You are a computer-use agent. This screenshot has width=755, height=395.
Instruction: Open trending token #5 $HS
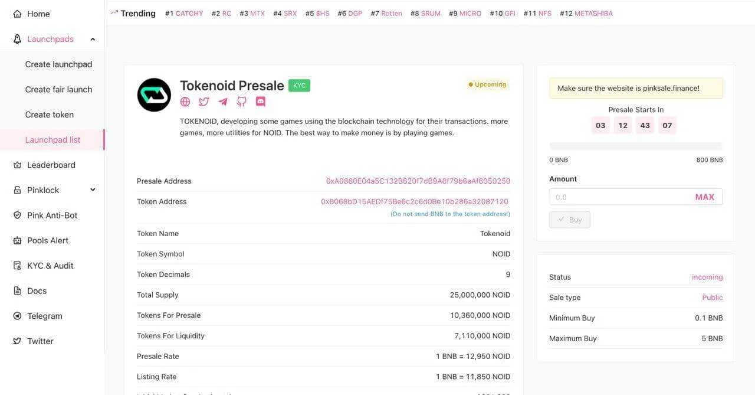point(317,14)
